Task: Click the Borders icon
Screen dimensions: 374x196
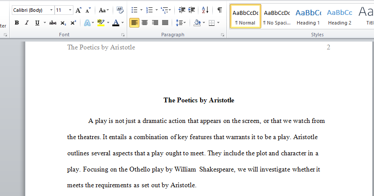Action: point(211,23)
